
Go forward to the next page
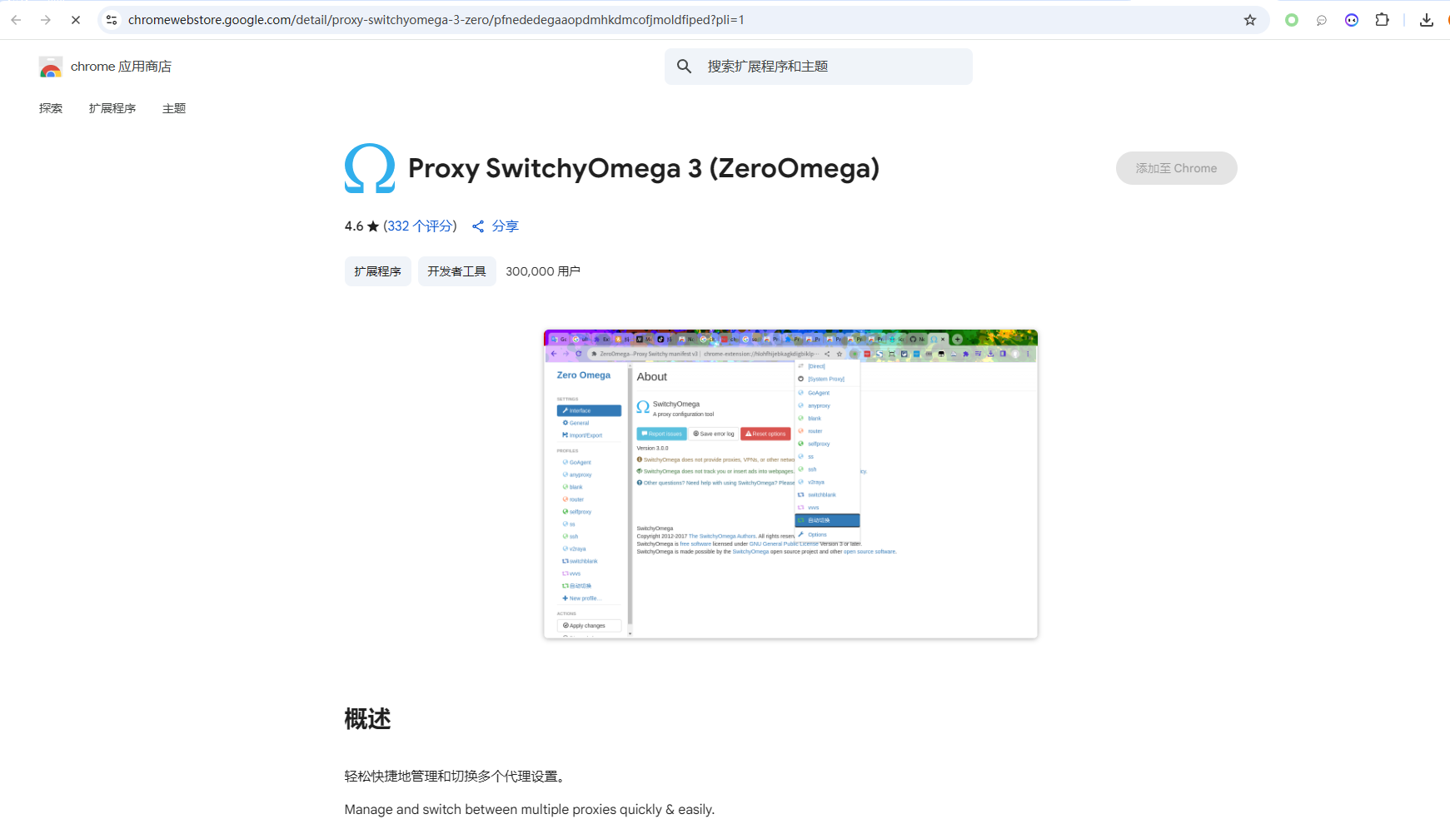(46, 20)
